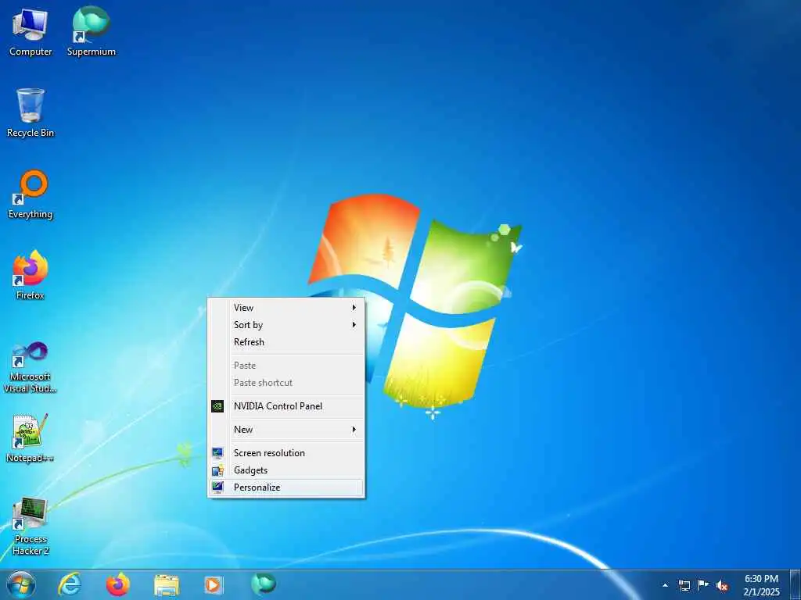Click the Show desktop button
The height and width of the screenshot is (600, 801).
[796, 585]
